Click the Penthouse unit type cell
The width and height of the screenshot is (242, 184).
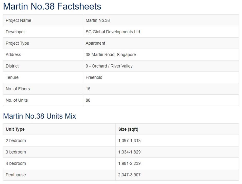[16, 175]
